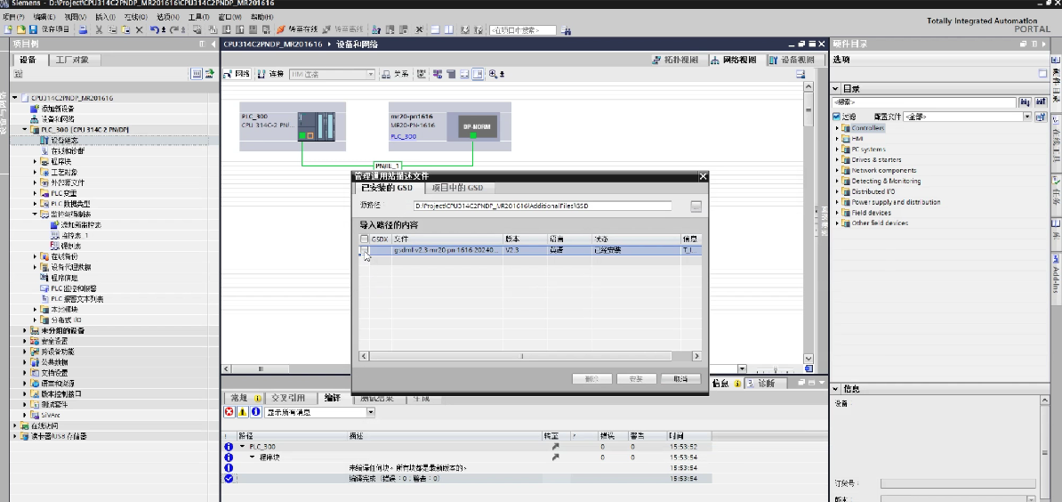Click the info filter icon in compile panel
The width and height of the screenshot is (1062, 502).
point(255,412)
